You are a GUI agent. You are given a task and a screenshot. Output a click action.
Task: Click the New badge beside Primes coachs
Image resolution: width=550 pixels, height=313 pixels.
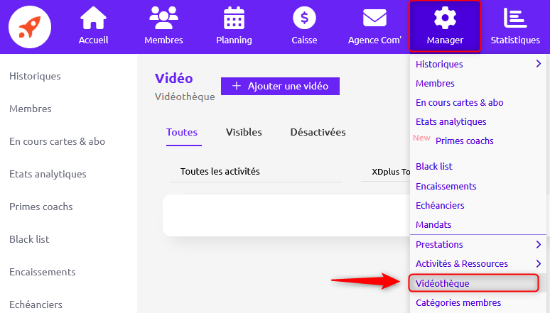421,138
